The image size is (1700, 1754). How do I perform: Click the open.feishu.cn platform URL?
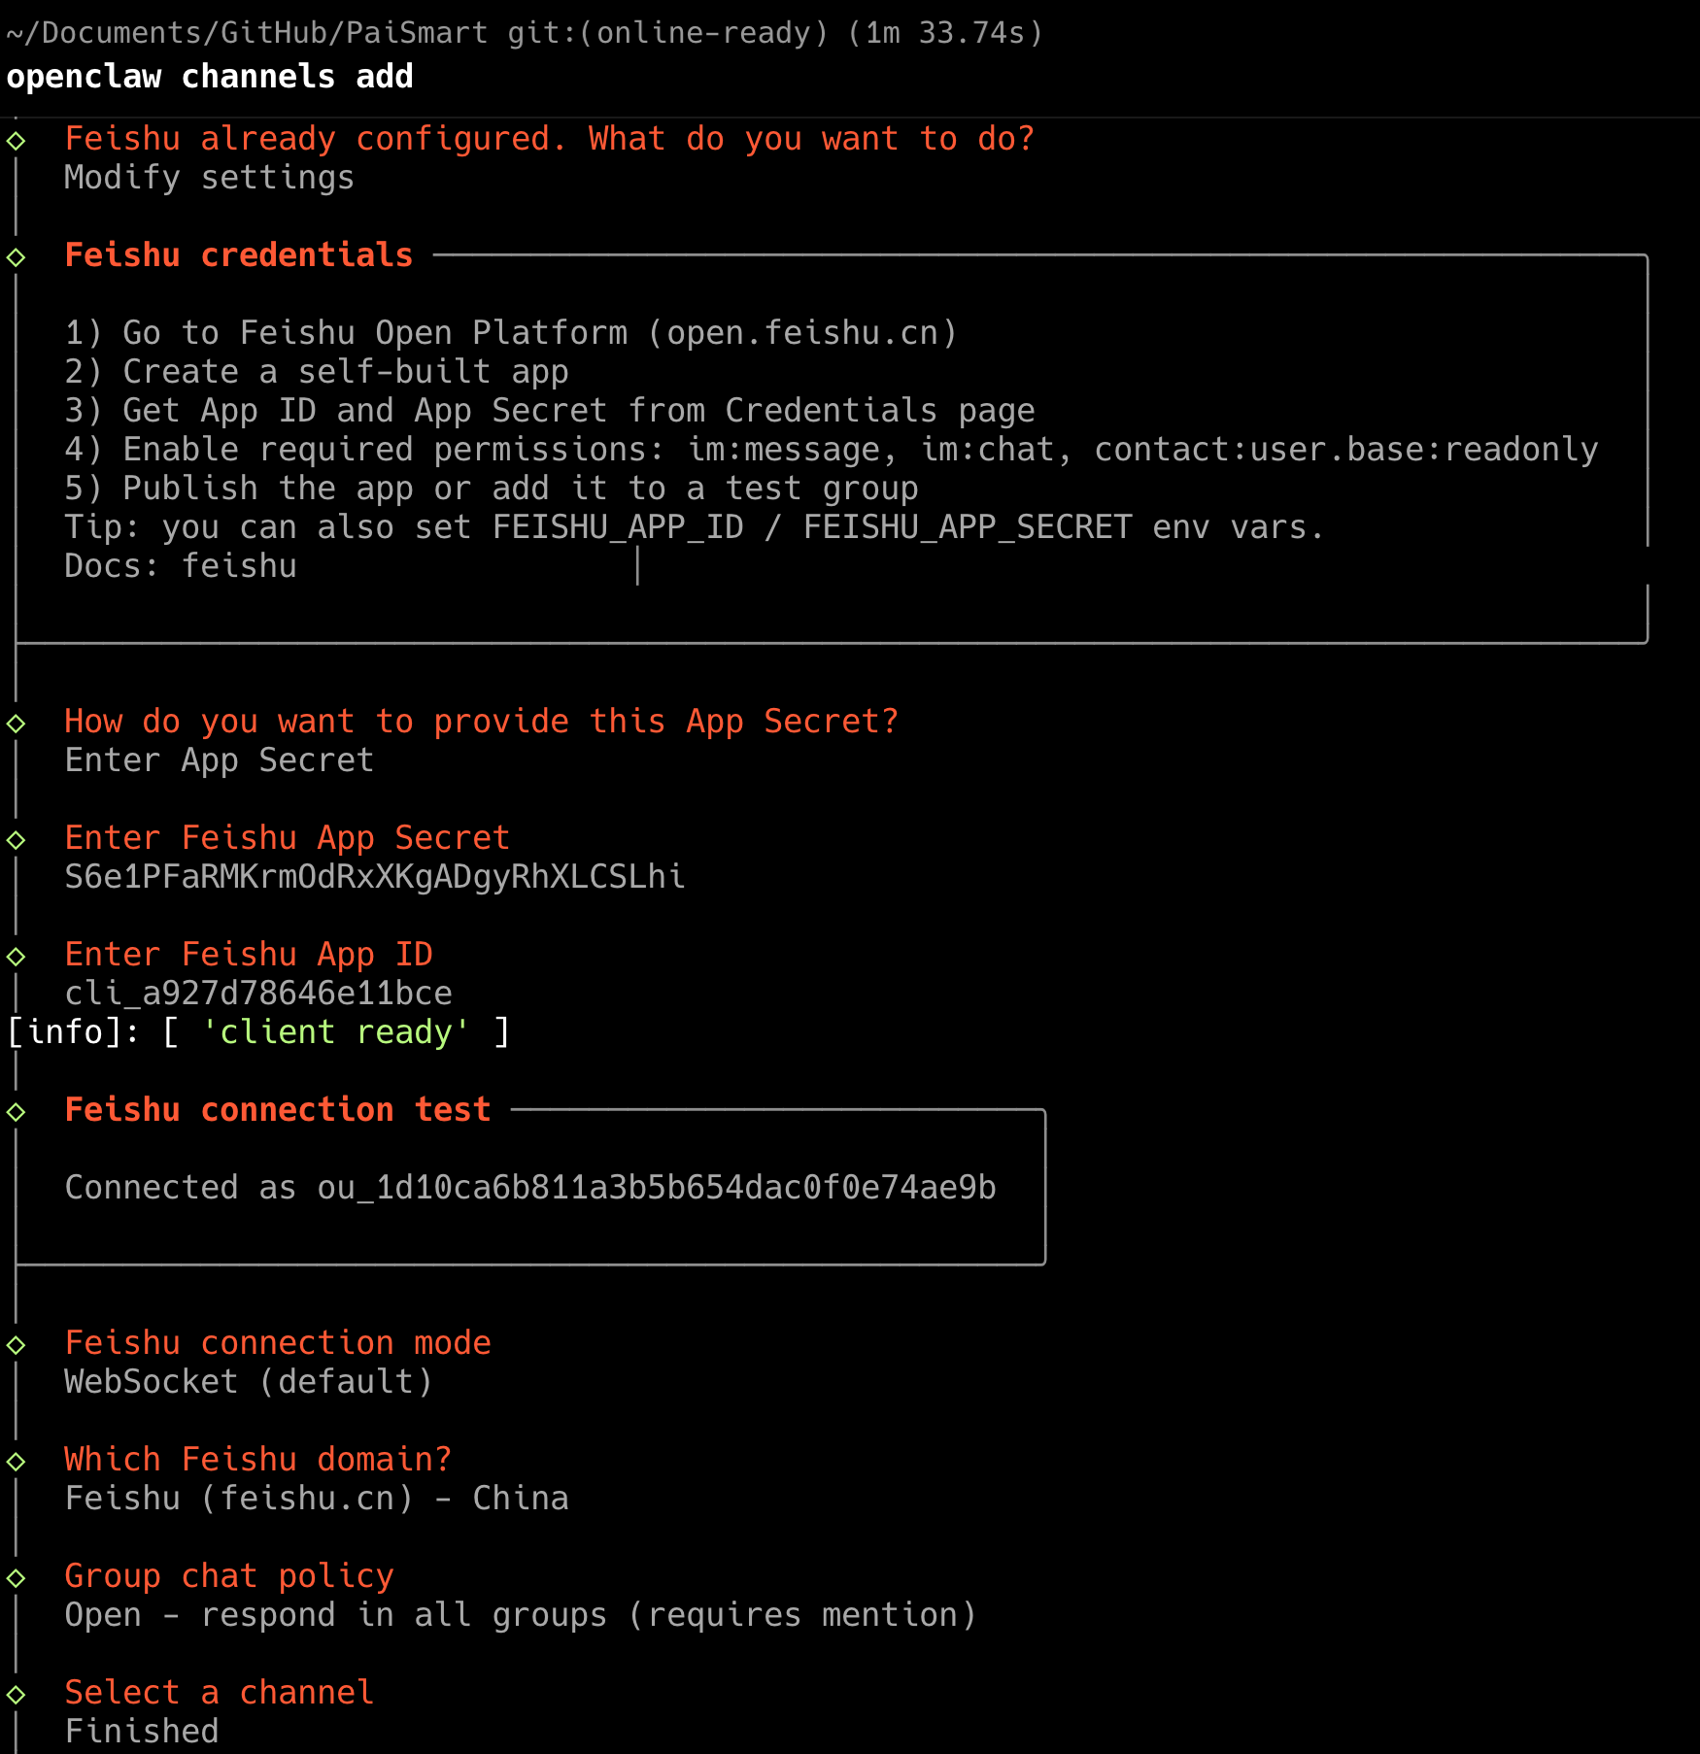802,333
